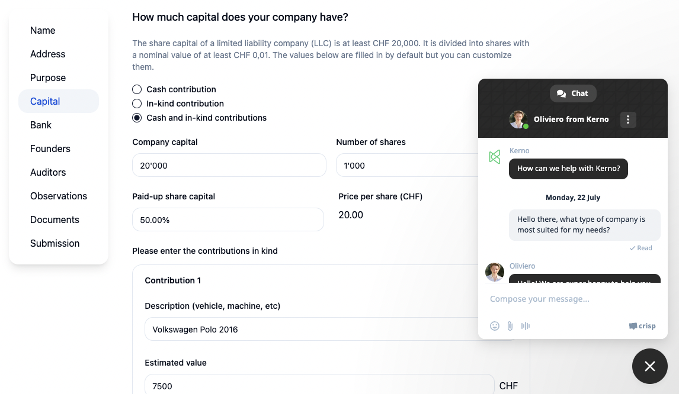
Task: Navigate to the Documents step
Action: pos(55,219)
